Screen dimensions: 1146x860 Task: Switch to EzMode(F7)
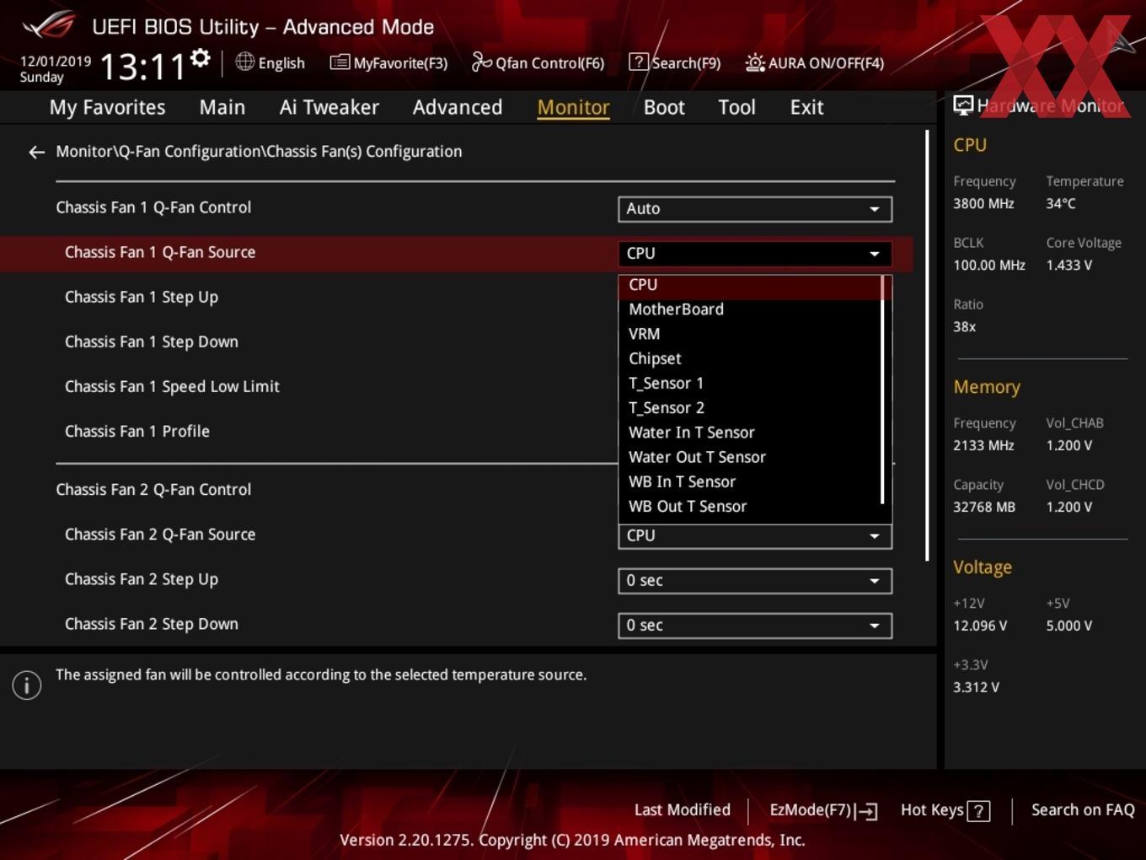click(x=823, y=810)
